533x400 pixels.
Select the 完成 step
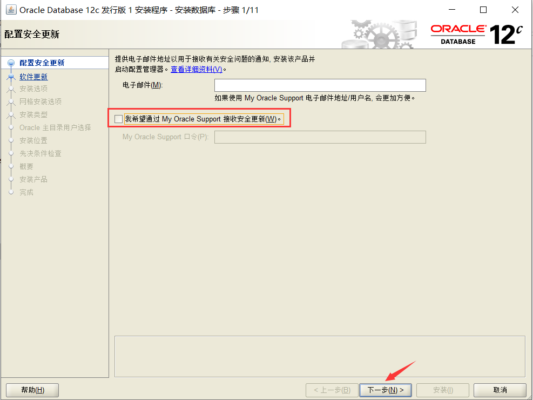[26, 192]
